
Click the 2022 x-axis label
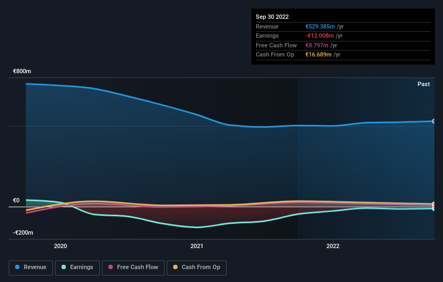tap(333, 246)
